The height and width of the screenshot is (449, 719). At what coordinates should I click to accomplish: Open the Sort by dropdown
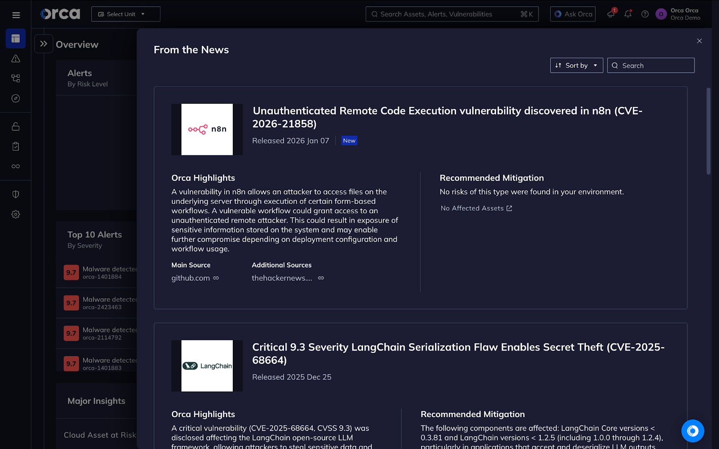[576, 66]
